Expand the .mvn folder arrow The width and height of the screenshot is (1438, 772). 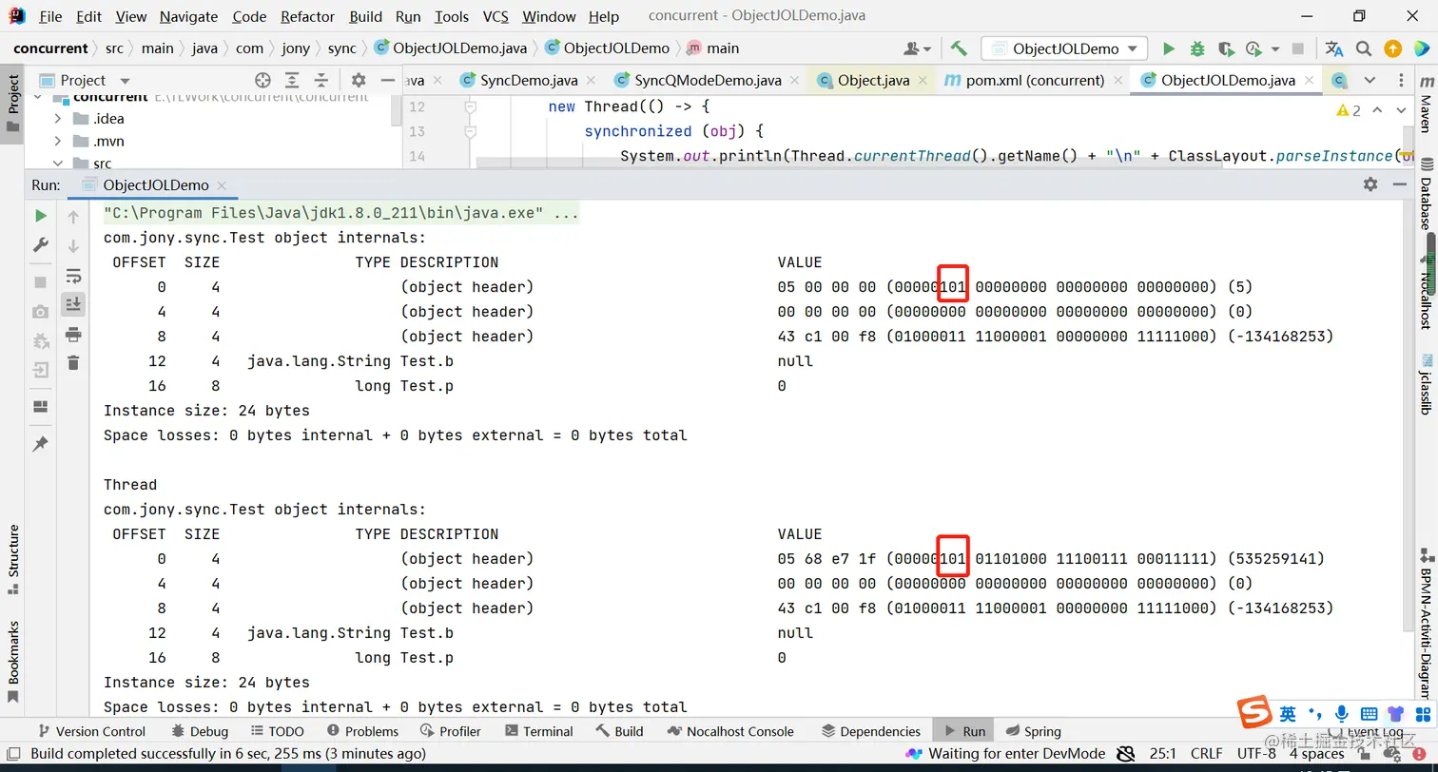tap(58, 142)
